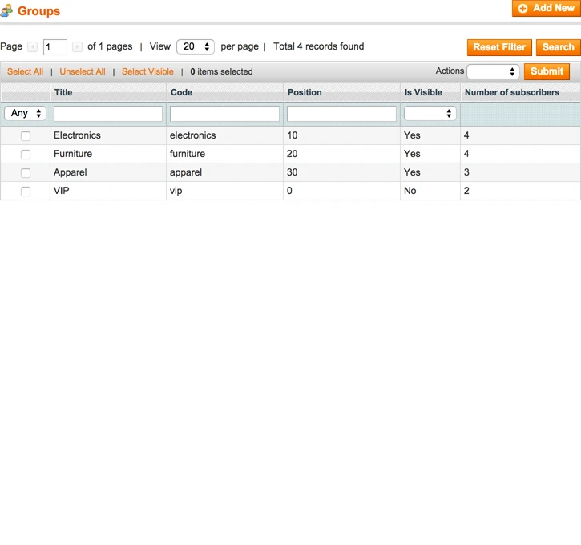Click the Add New button
Viewport: 581px width, 545px height.
click(x=546, y=9)
